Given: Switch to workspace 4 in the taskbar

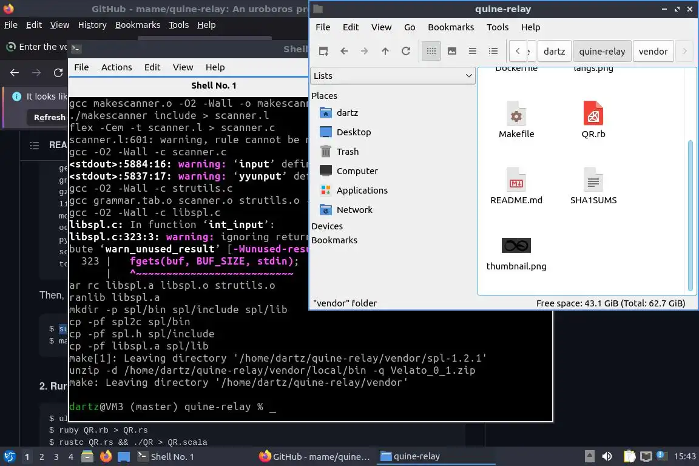Looking at the screenshot, I should [71, 457].
